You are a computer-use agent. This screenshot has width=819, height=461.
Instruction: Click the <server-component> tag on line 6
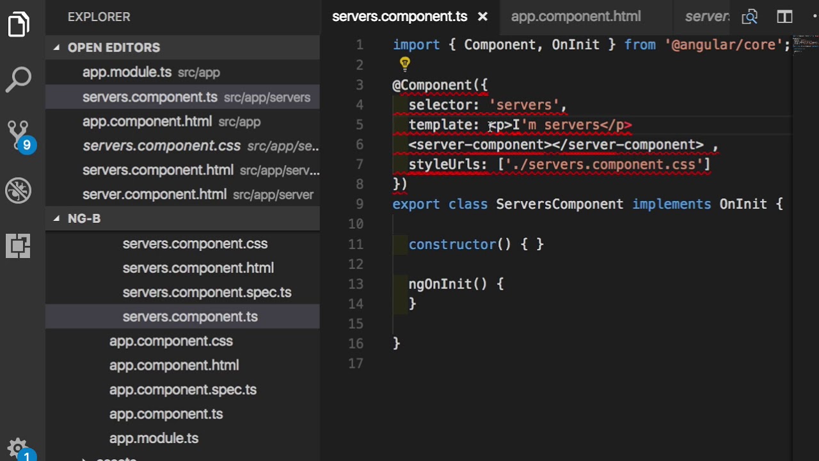(x=480, y=145)
